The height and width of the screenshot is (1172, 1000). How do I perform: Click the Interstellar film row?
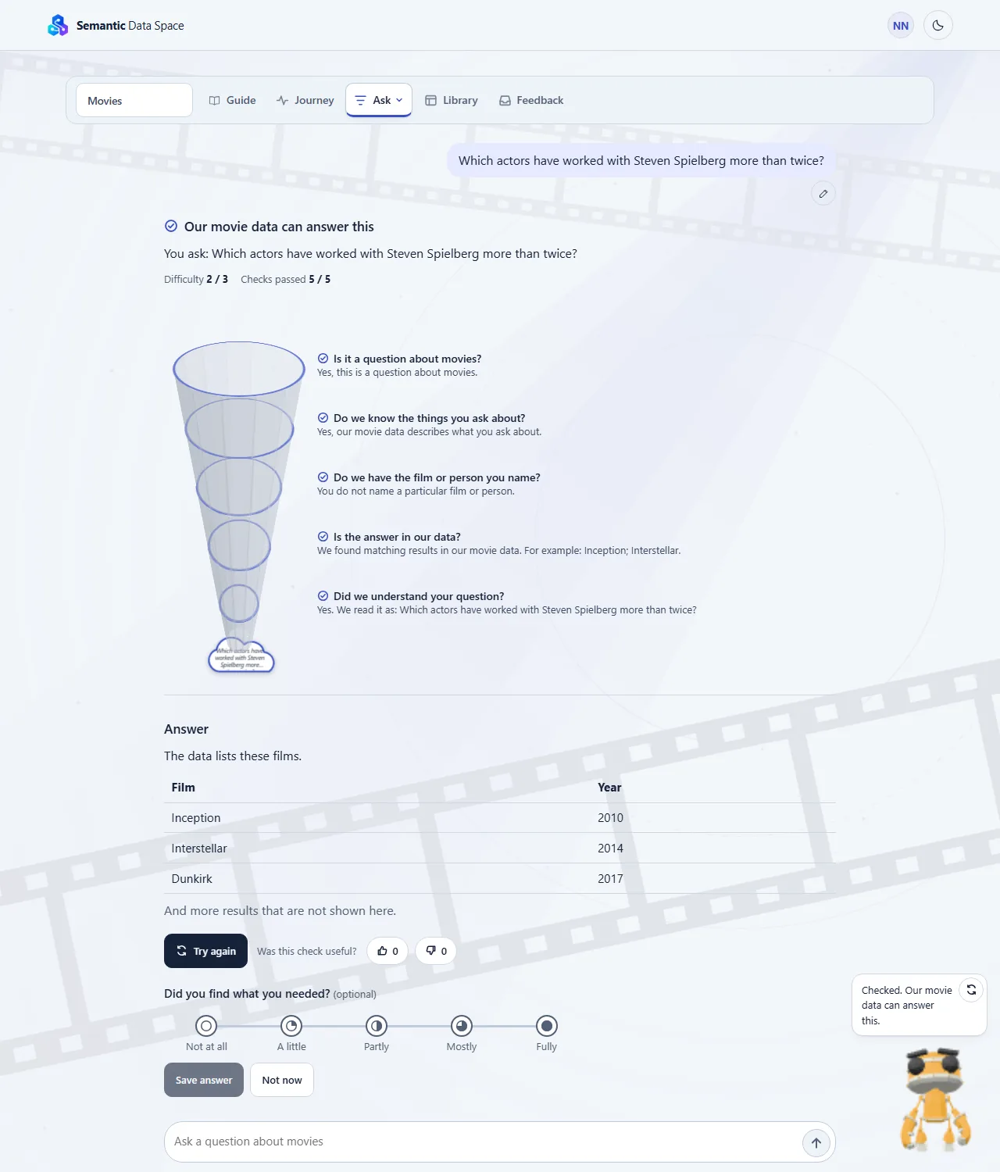pos(500,849)
